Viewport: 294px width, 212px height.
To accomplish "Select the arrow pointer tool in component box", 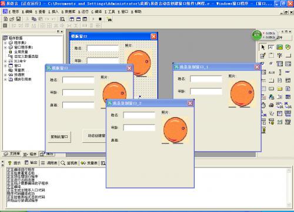I will tap(263, 47).
